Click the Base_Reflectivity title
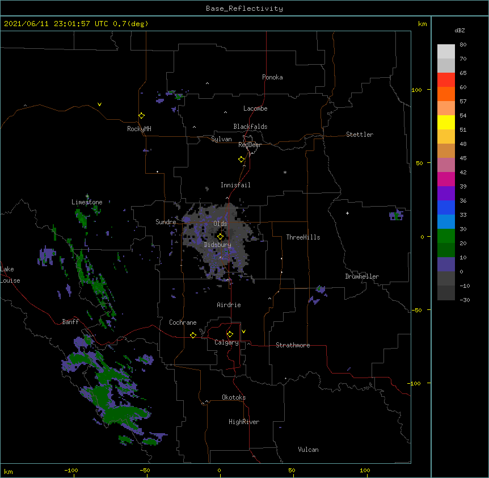 [x=244, y=9]
